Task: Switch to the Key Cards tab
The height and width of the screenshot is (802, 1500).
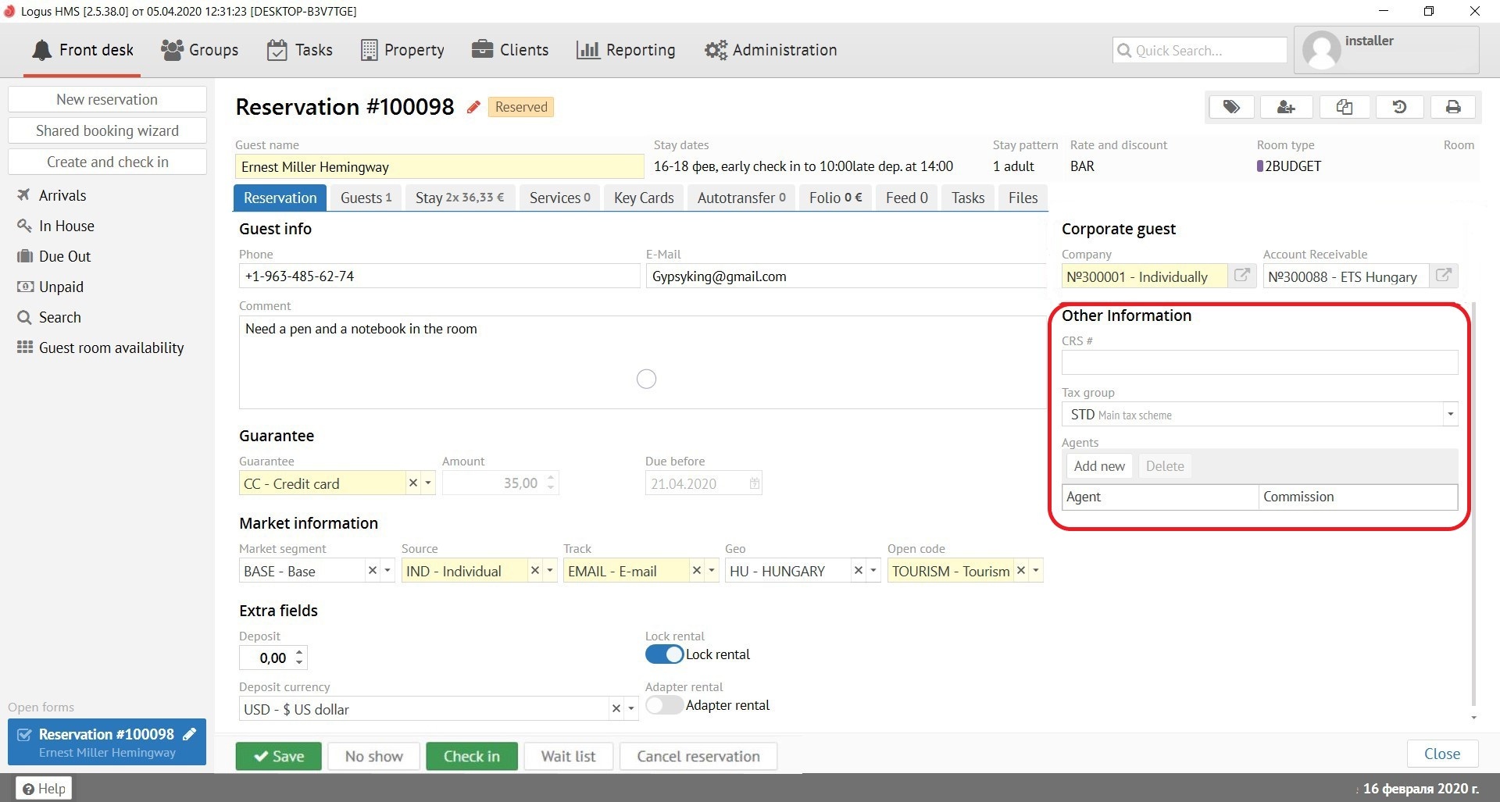Action: pos(643,198)
